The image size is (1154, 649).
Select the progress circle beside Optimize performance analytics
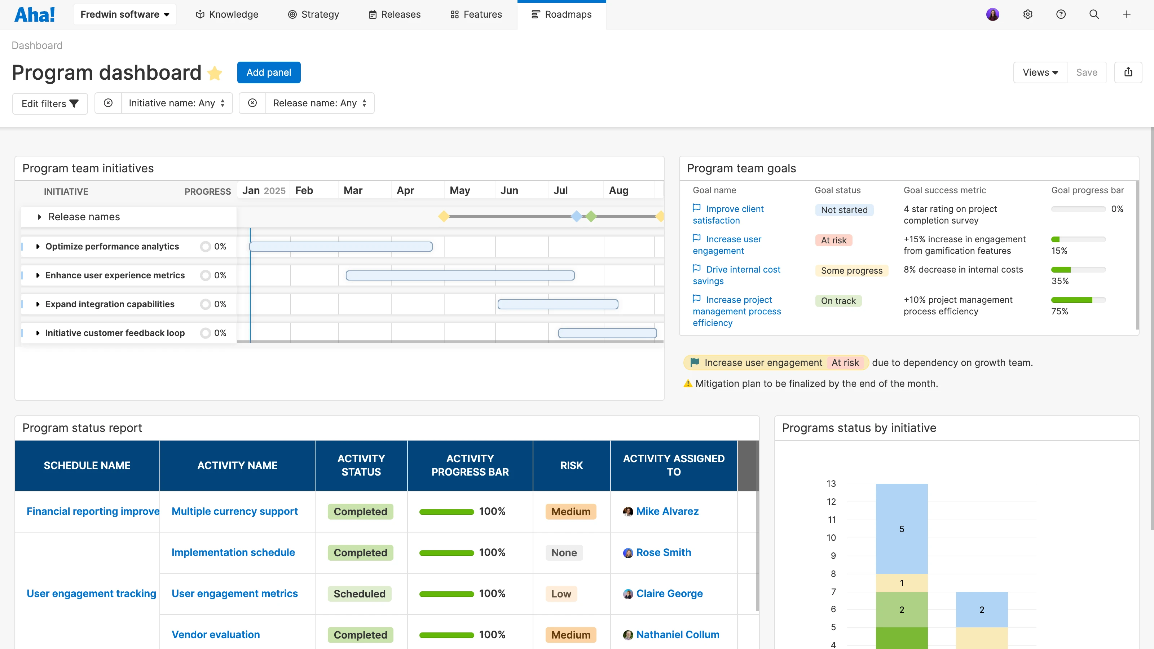[205, 246]
